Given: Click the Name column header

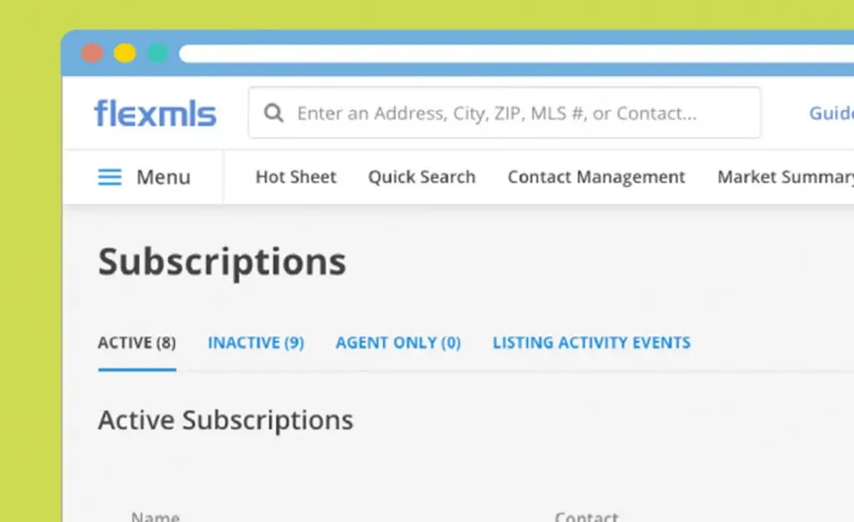Looking at the screenshot, I should 155,516.
